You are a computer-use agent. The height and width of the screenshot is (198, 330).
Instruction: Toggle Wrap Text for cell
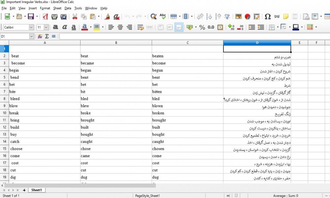tap(140, 27)
